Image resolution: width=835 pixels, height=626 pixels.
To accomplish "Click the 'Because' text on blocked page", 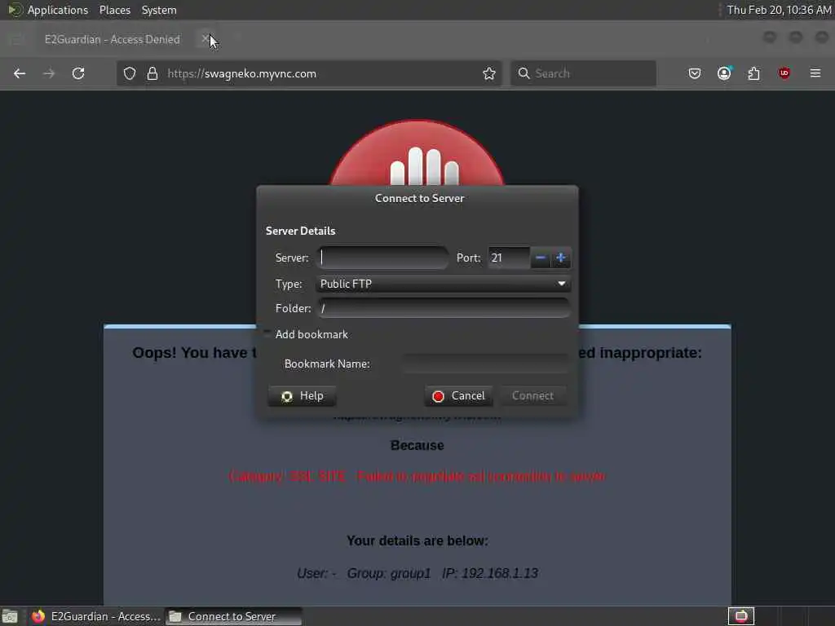I will pos(417,445).
